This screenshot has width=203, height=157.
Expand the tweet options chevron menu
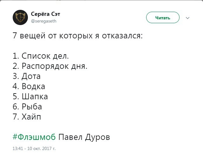click(187, 18)
